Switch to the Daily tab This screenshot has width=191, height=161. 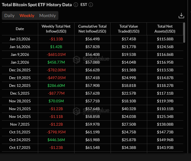click(9, 16)
